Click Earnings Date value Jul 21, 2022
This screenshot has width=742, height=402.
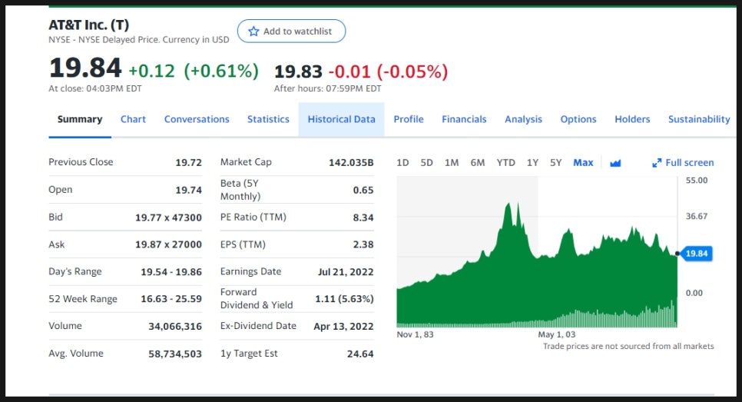pos(346,272)
